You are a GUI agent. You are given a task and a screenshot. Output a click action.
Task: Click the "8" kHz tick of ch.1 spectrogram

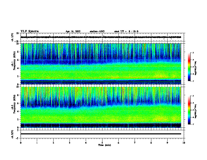coord(18,52)
